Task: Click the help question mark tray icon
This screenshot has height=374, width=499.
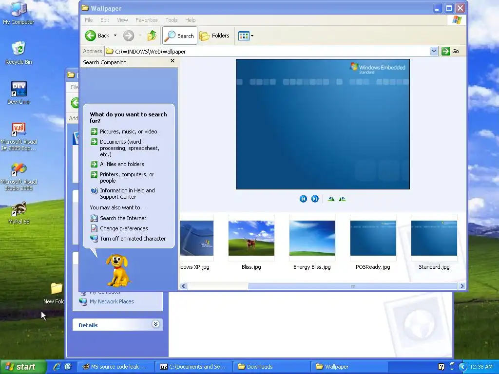Action: (x=441, y=367)
